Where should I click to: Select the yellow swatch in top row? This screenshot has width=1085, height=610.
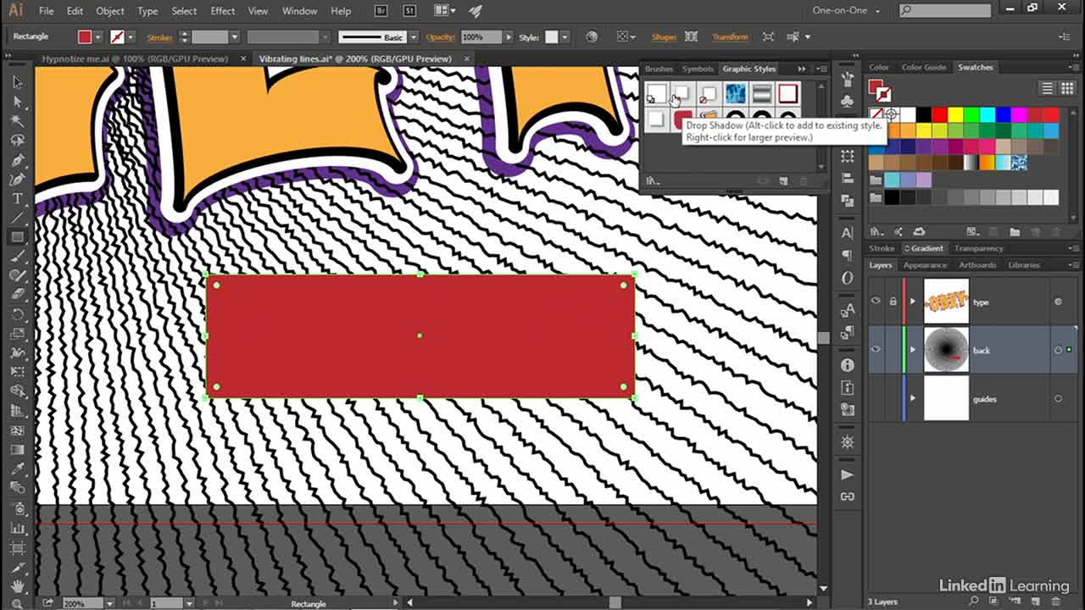[x=955, y=114]
